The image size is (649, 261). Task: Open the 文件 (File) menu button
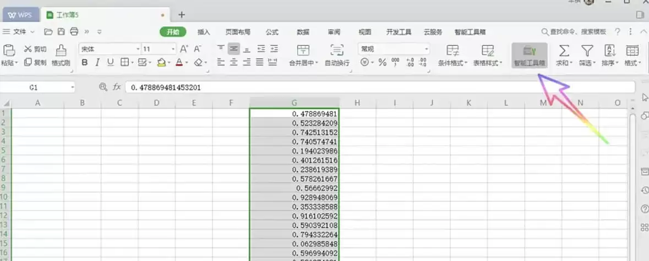click(x=19, y=31)
